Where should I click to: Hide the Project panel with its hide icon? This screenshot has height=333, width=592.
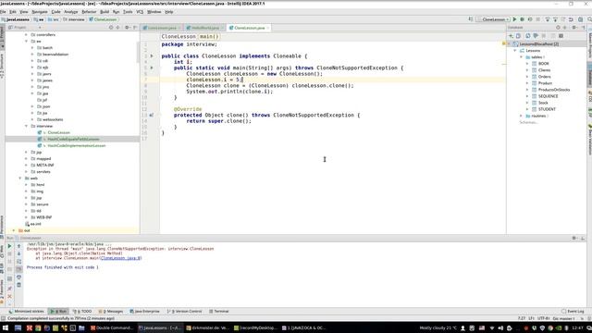135,28
